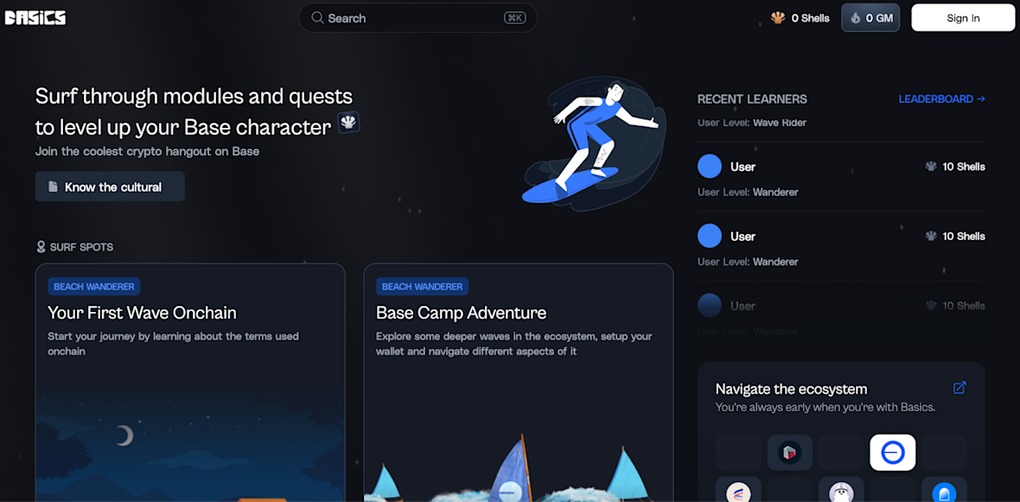This screenshot has width=1020, height=502.
Task: Click the BEACH WANDERER tag on Base Camp Adventure
Action: tap(422, 287)
